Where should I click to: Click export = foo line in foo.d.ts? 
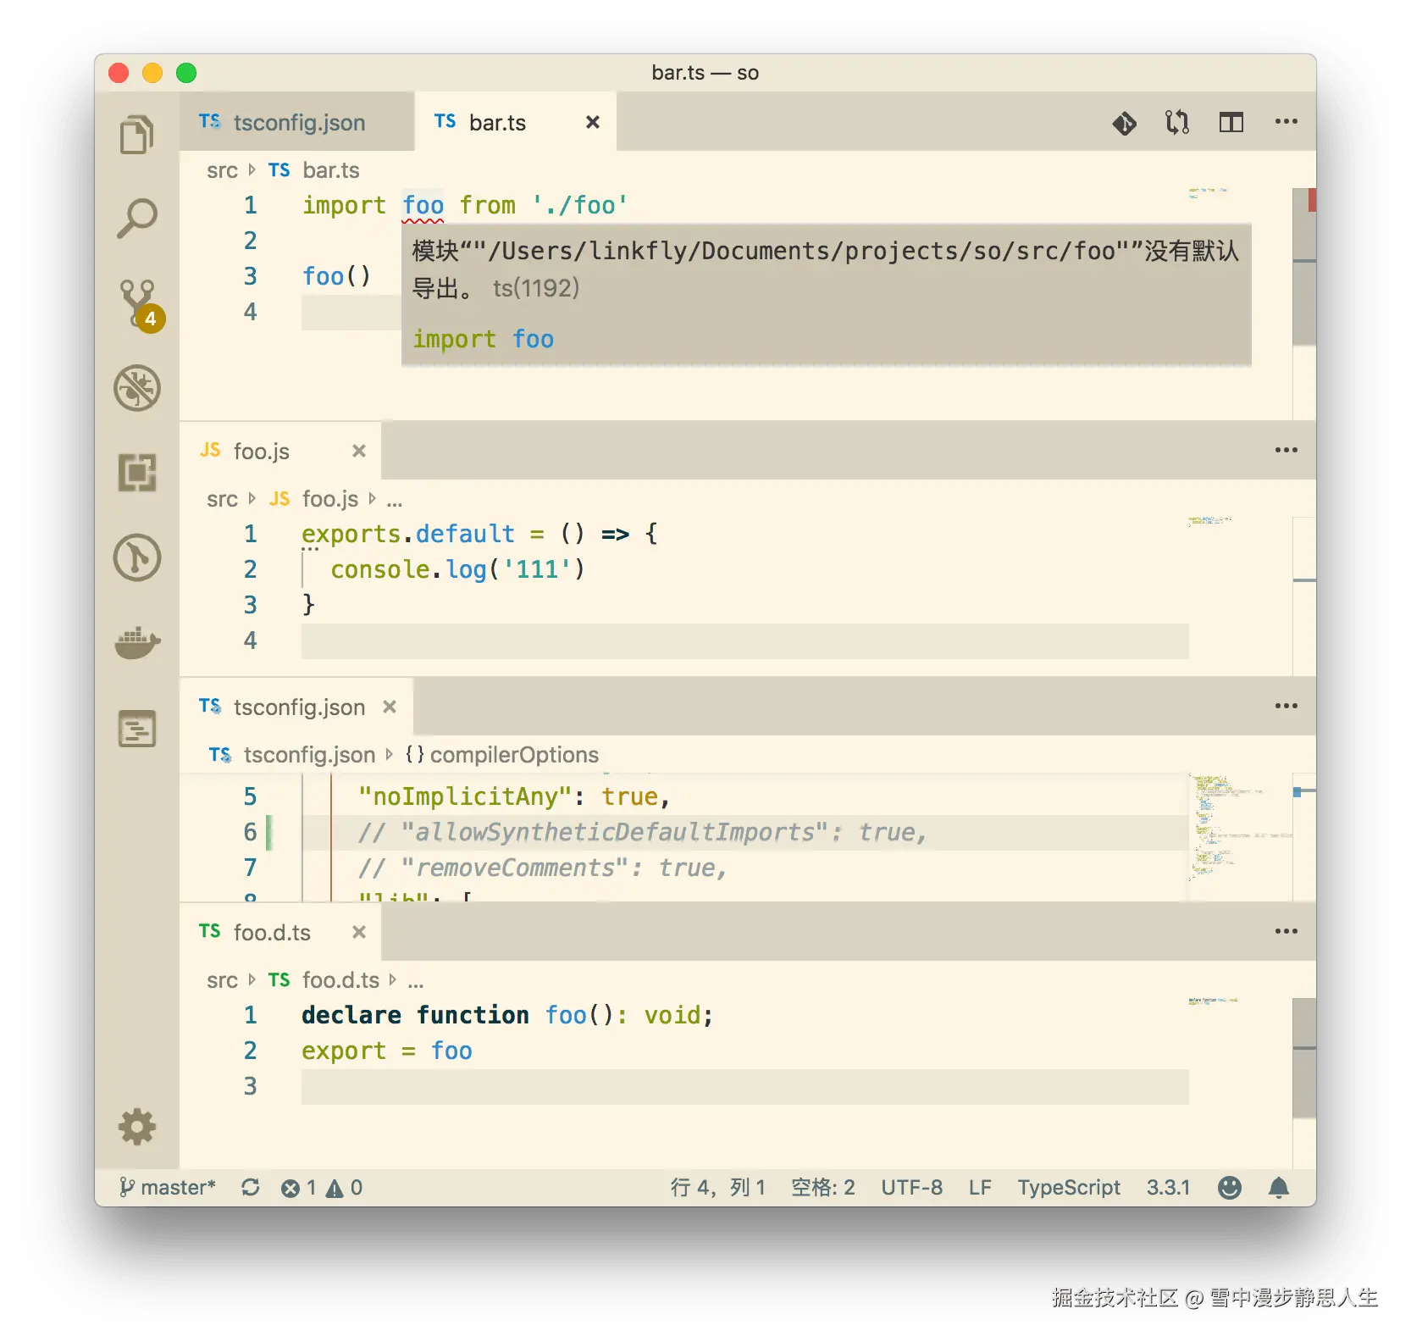(387, 1051)
